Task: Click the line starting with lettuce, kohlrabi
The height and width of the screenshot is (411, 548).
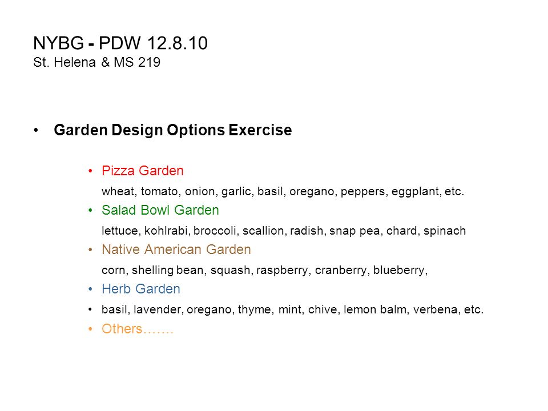Action: pos(284,231)
